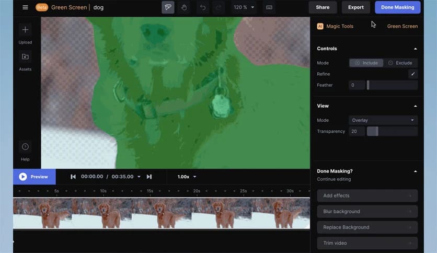437x253 pixels.
Task: Open the duration time dropdown arrow
Action: (x=139, y=177)
